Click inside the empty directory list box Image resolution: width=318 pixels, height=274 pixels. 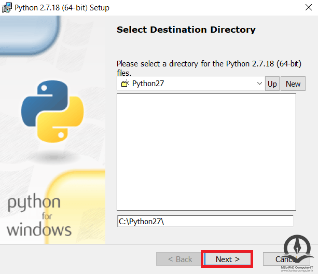206,152
